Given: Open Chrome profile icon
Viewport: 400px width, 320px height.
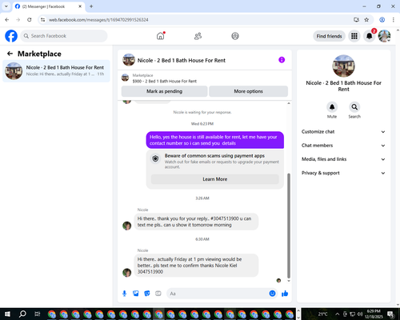Looking at the screenshot, I should tap(382, 20).
